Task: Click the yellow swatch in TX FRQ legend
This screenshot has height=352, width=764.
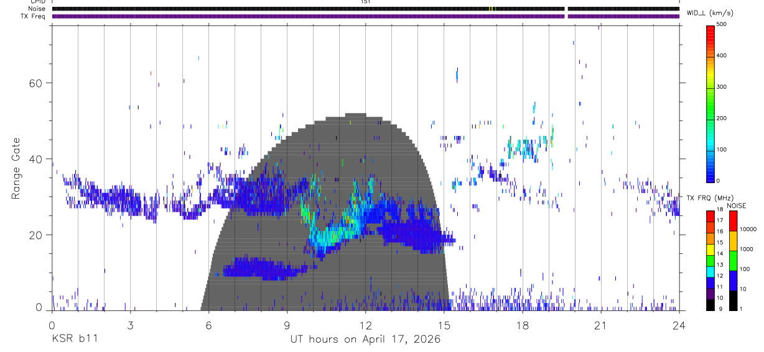Action: (710, 249)
